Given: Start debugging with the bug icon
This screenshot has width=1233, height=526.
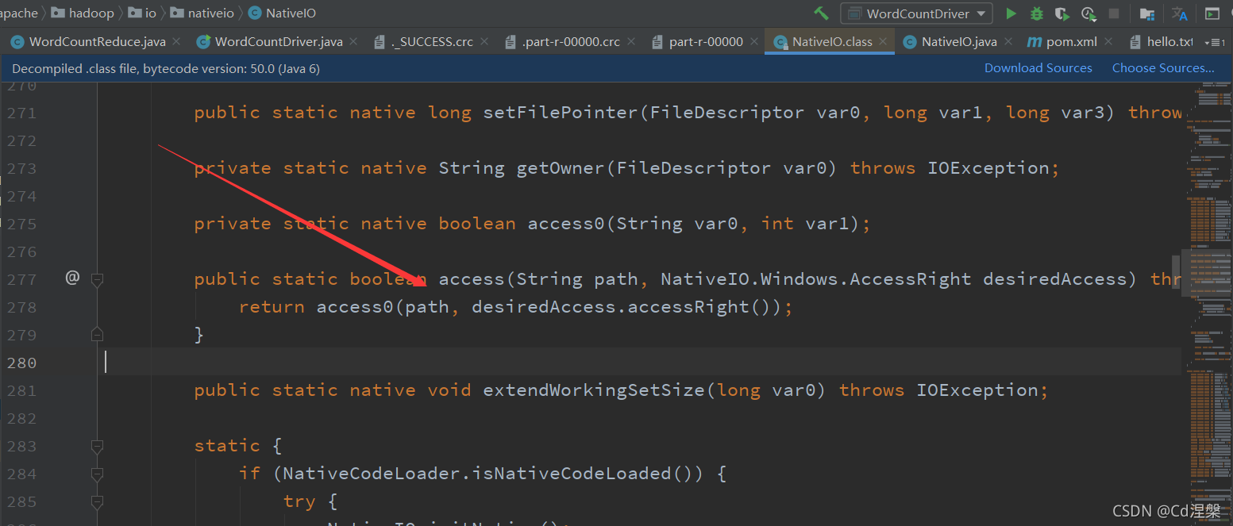Looking at the screenshot, I should 1036,13.
